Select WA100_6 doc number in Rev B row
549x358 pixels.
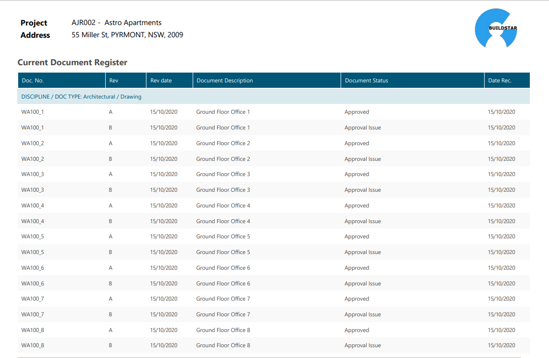pos(32,283)
